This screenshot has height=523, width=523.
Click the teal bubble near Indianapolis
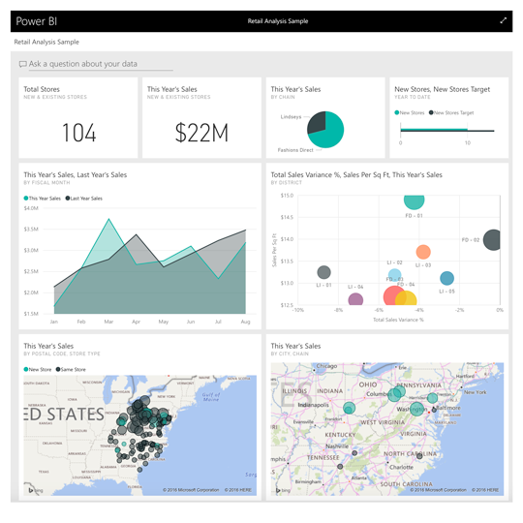[349, 408]
